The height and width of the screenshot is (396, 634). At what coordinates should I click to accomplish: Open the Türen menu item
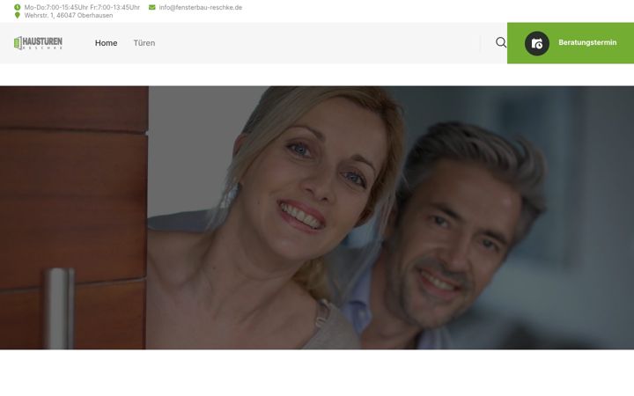(x=144, y=43)
